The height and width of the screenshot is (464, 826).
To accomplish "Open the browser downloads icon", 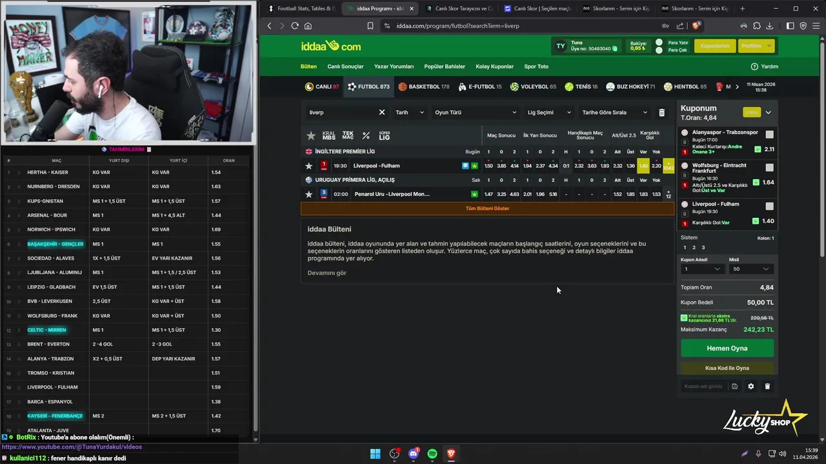I will tap(769, 26).
